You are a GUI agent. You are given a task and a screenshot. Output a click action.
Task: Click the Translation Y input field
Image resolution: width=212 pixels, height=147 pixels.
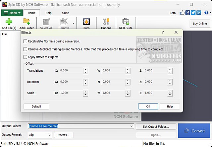(x=113, y=71)
